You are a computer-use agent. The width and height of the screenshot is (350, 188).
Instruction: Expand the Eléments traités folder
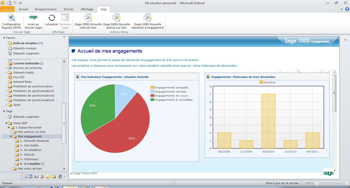coord(6,73)
